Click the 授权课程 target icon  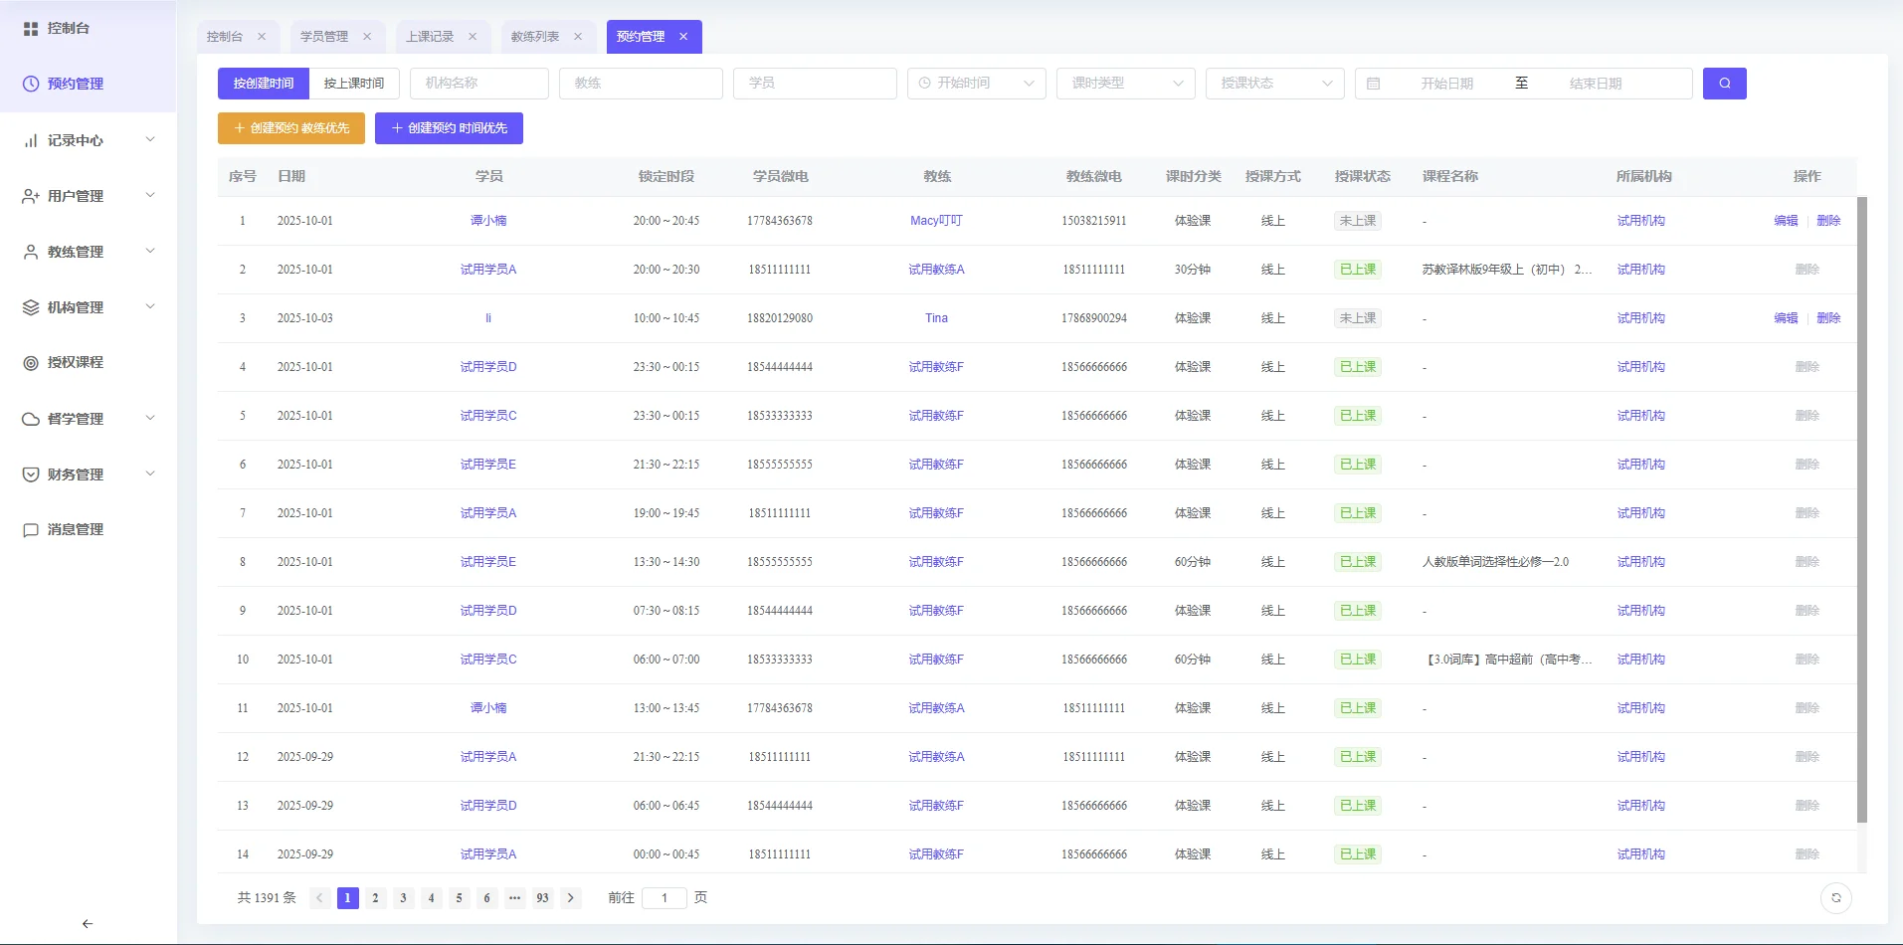[x=31, y=363]
